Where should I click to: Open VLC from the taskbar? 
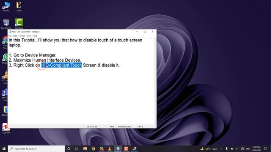tap(110, 149)
